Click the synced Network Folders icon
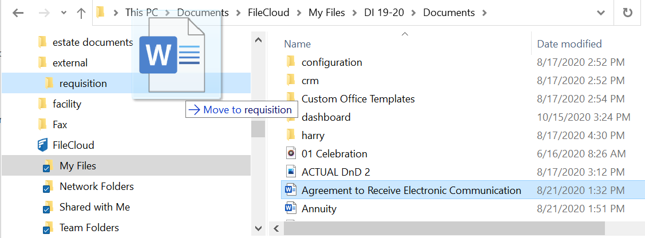Image resolution: width=645 pixels, height=238 pixels. 49,187
